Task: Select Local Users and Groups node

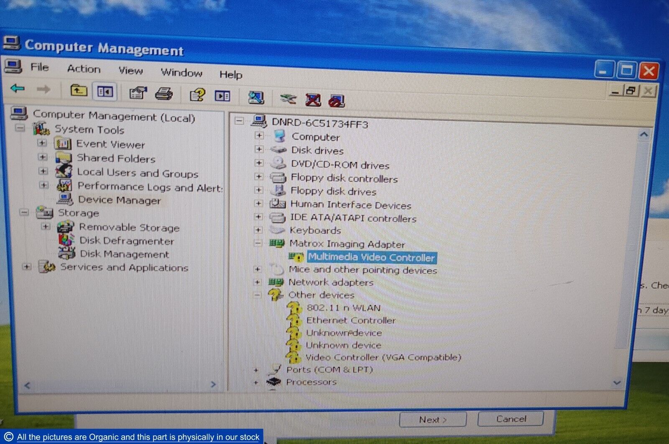Action: click(138, 173)
